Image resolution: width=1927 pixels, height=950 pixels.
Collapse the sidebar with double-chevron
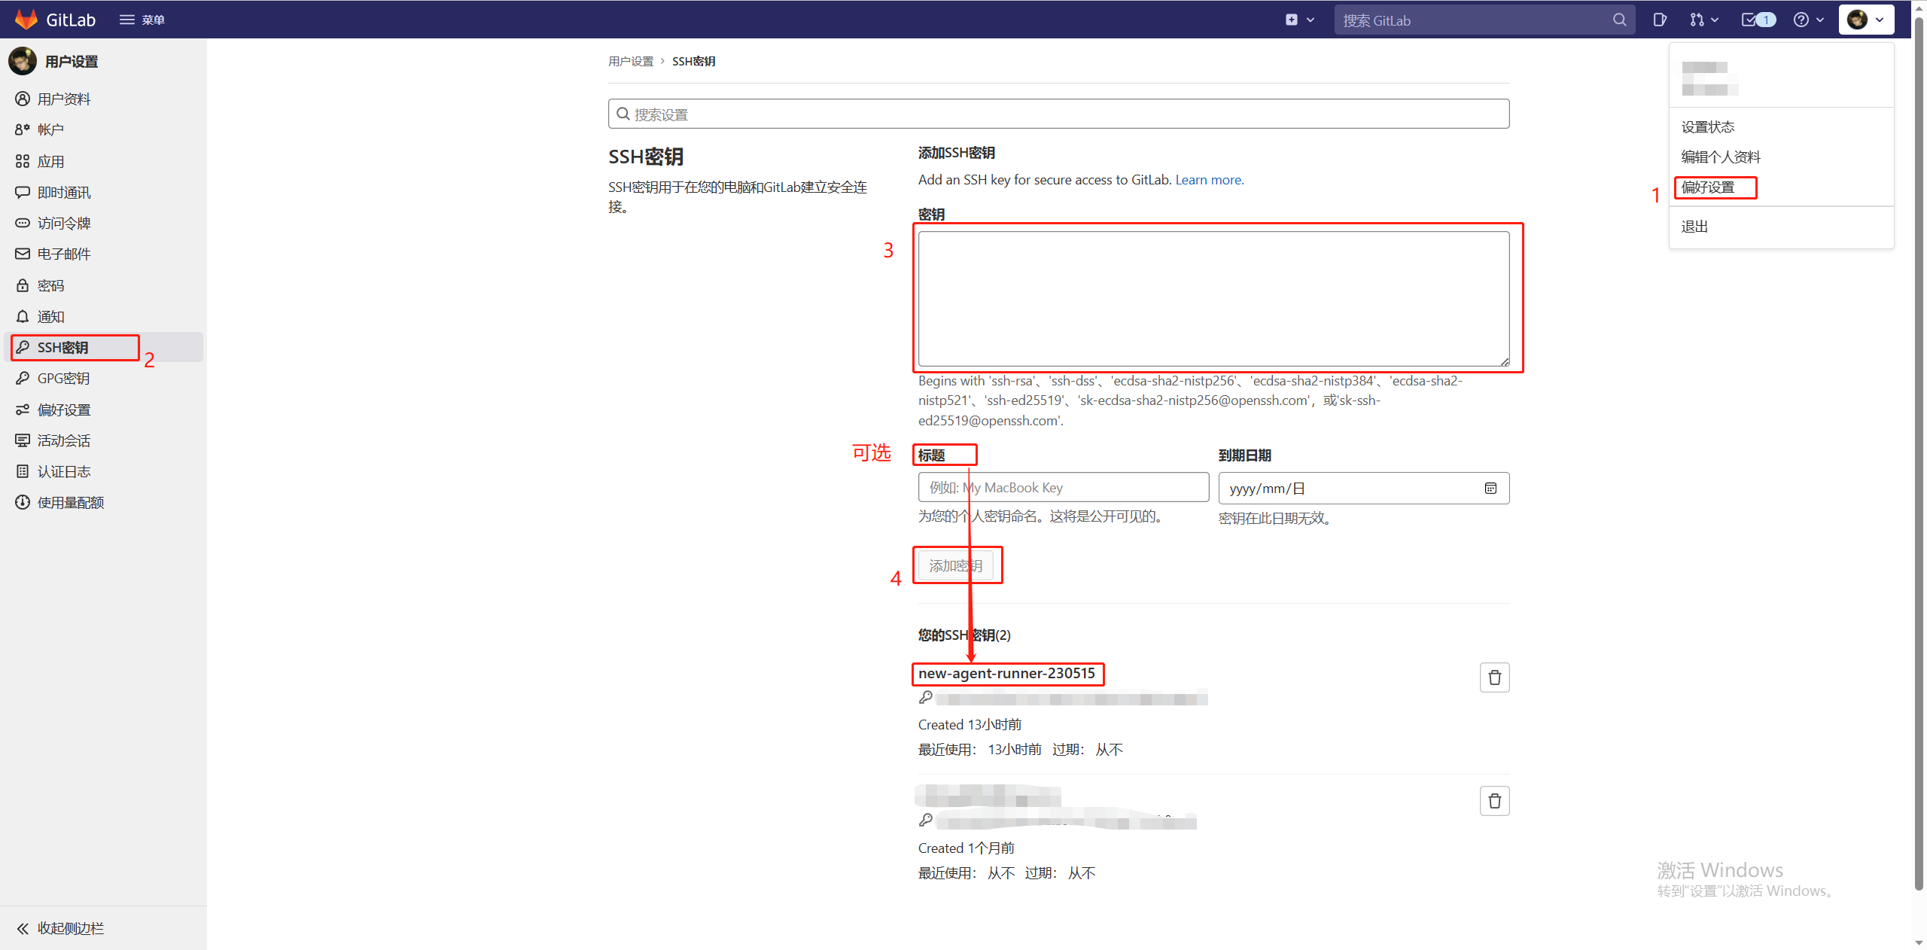[x=23, y=928]
